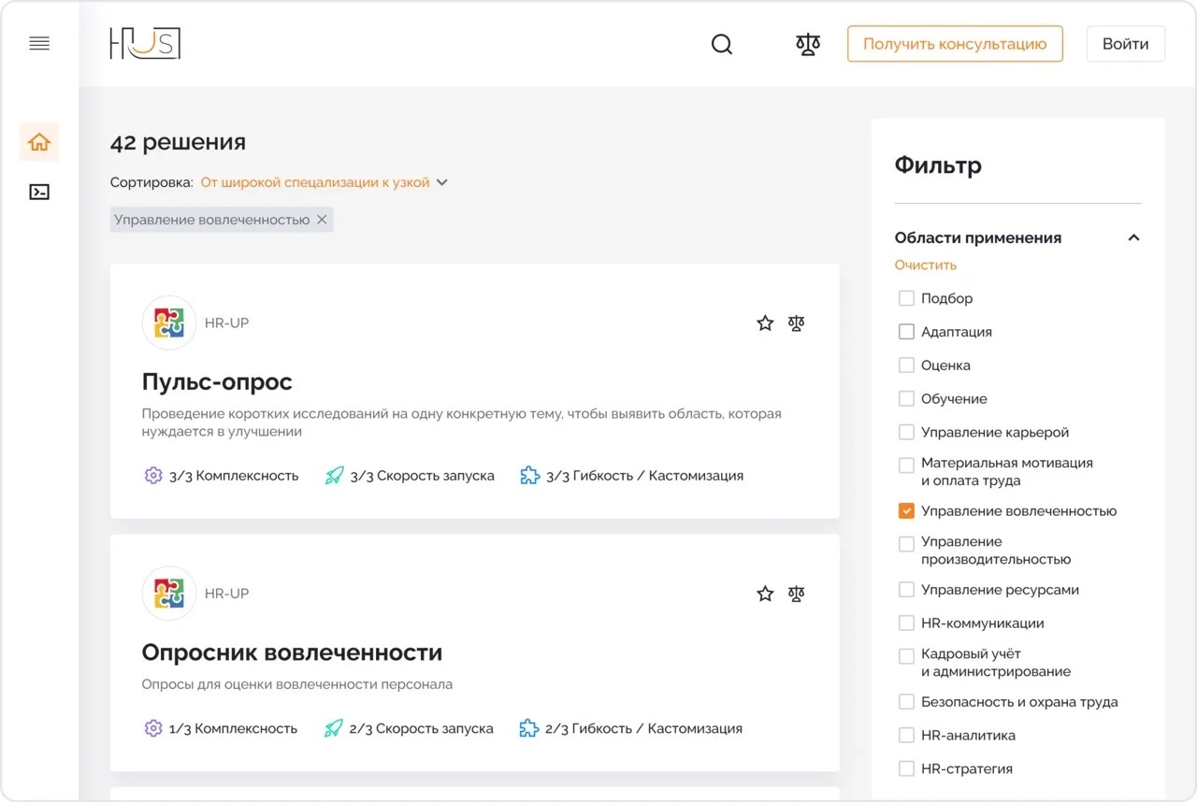Click HR-UP vendor name on Пульс-опрос card
Screen dimensions: 1197x802
(226, 322)
